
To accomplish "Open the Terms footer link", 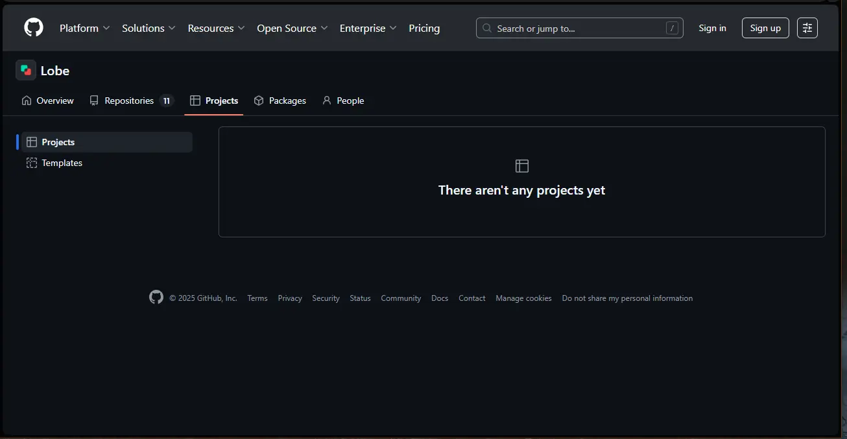I will [257, 298].
